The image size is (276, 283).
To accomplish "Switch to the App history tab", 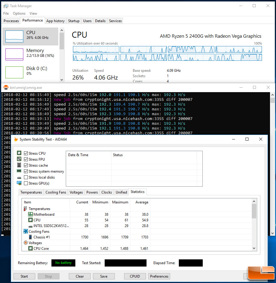I will point(55,21).
